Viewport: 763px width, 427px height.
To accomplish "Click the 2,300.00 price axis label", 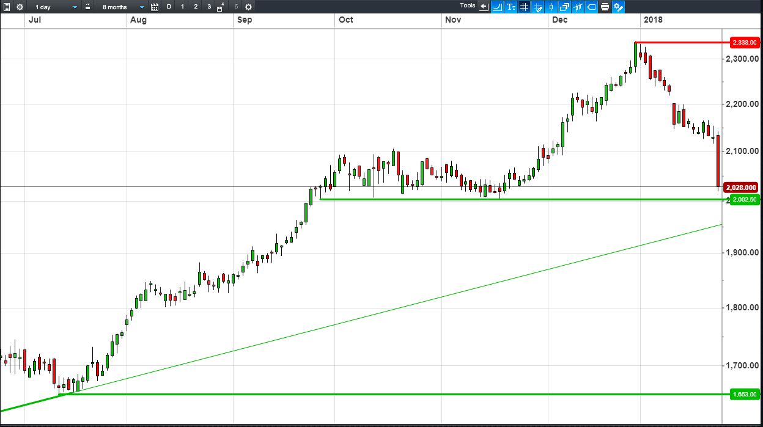I will pos(742,59).
